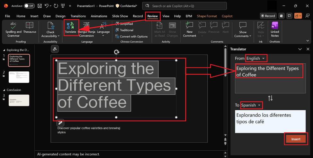Open the Transitions tab
Viewport: 313px width, 158px height.
(x=78, y=16)
